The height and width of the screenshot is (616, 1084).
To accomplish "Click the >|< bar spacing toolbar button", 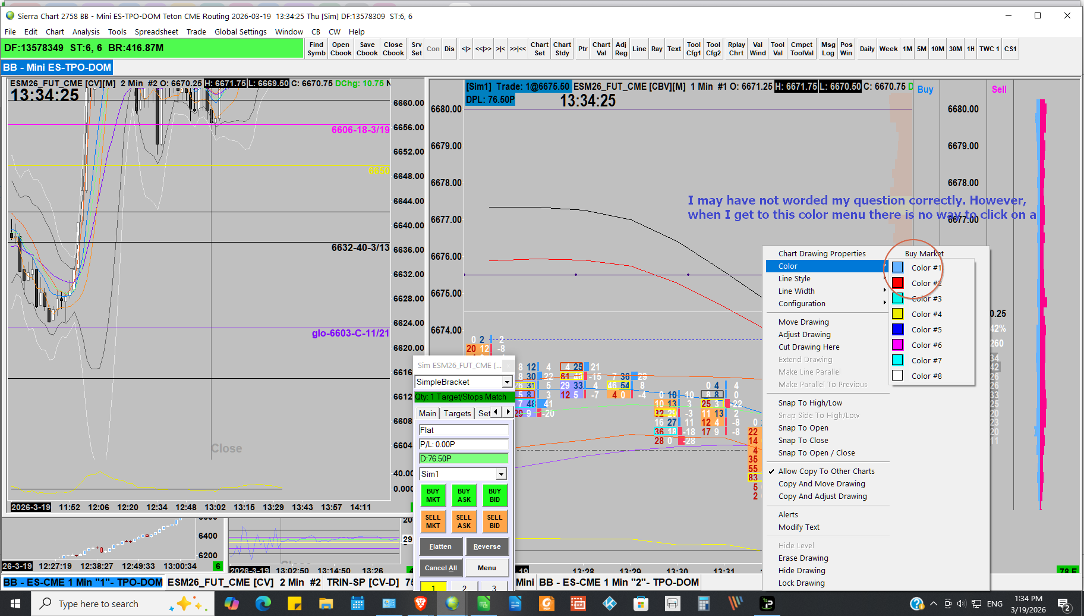I will point(501,49).
